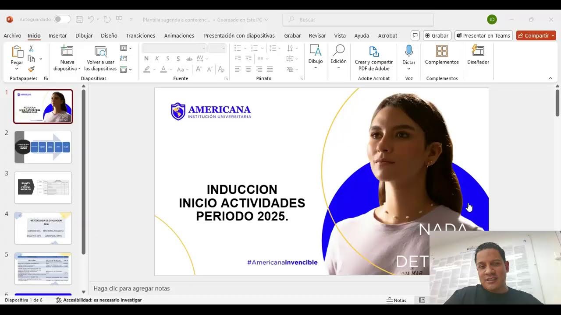Click the Dictar microphone icon
This screenshot has width=561, height=315.
tap(409, 51)
